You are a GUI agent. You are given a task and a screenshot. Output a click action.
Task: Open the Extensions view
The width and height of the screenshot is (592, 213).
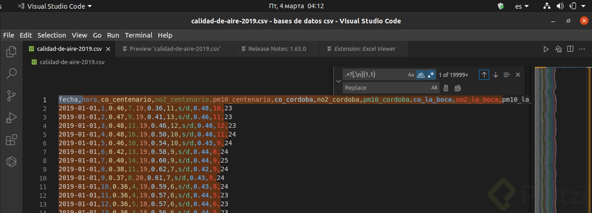click(11, 140)
